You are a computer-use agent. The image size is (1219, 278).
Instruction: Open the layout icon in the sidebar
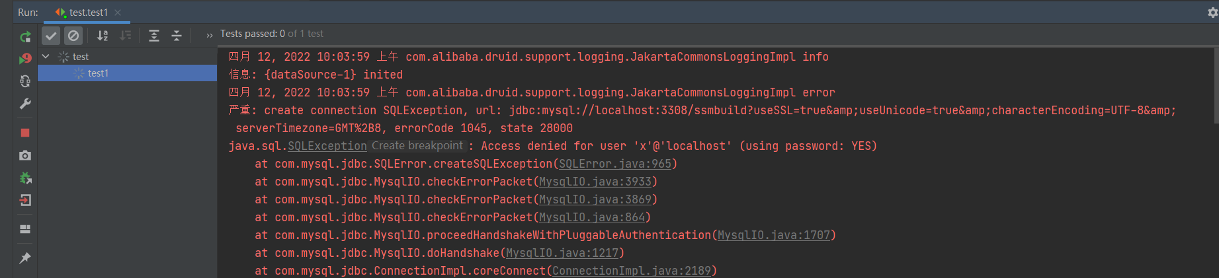click(x=25, y=229)
